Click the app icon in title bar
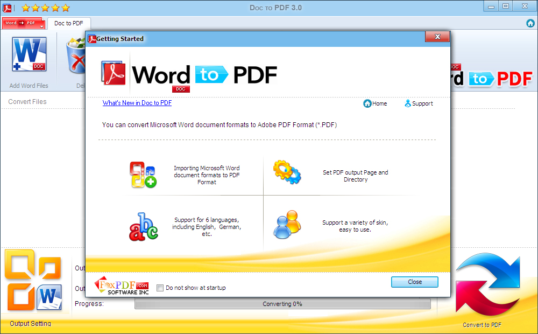538x334 pixels. click(7, 8)
